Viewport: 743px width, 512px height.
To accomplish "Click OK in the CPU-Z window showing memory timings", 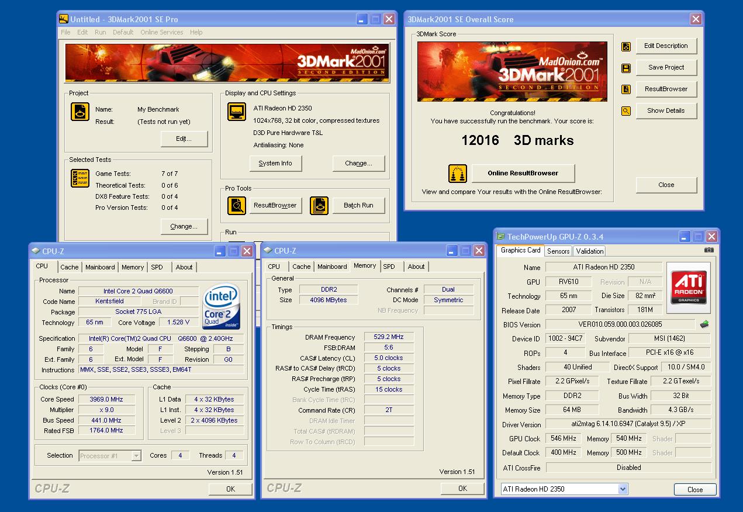I will pyautogui.click(x=462, y=489).
